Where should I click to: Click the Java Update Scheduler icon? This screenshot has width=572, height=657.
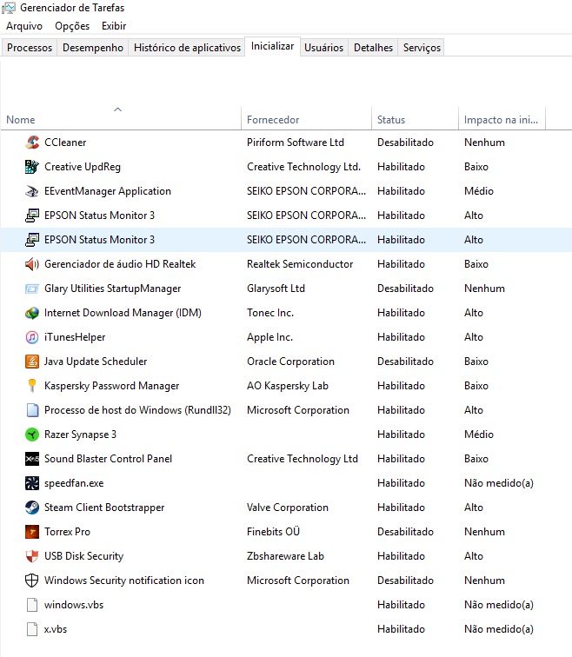coord(32,362)
